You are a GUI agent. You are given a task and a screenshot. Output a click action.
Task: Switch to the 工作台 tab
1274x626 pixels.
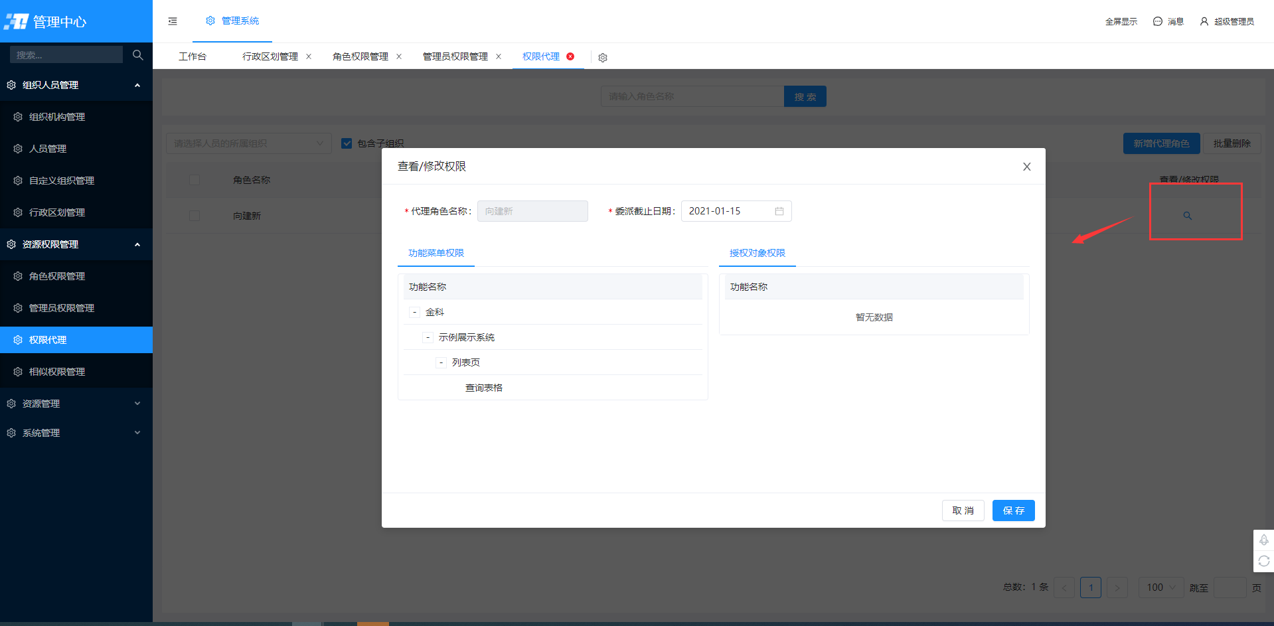[193, 56]
